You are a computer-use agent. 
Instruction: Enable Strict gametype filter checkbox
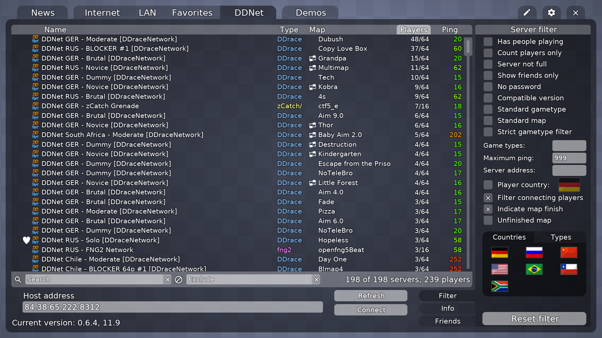pos(488,132)
